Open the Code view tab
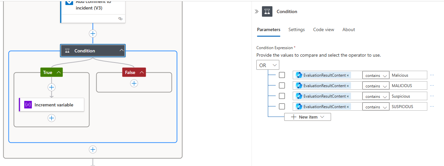 tap(324, 29)
